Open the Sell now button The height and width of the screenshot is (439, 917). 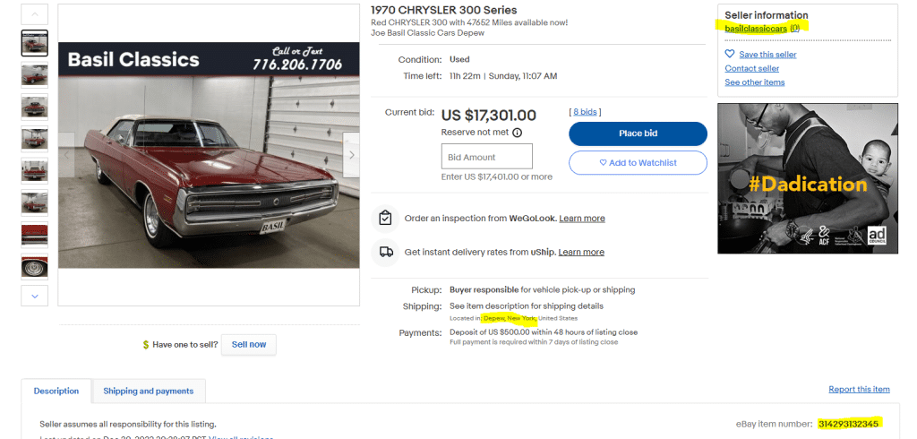click(249, 345)
